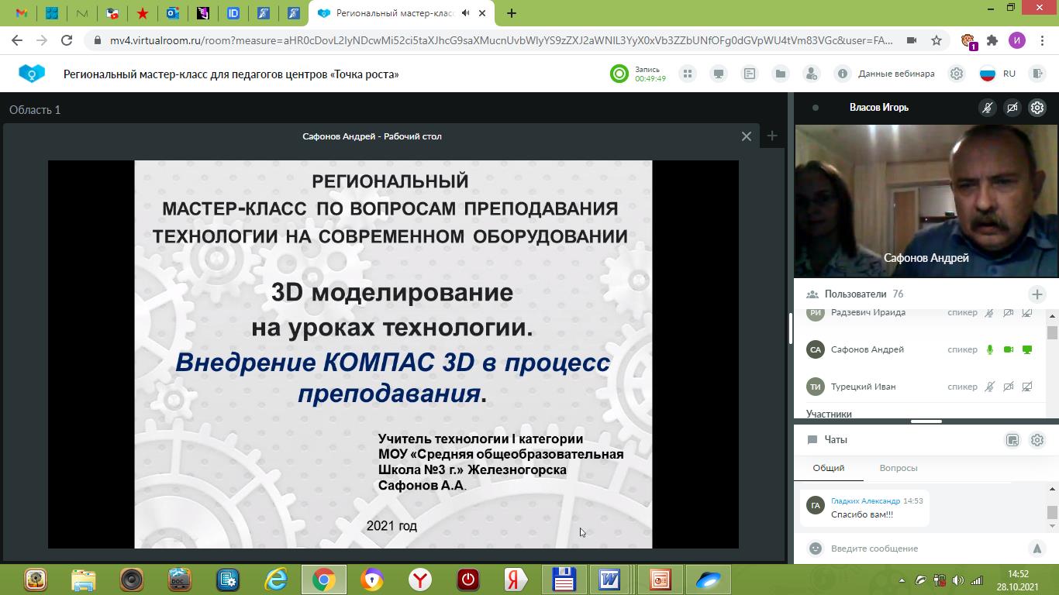Open video settings gear beside Власов Игорь
1059x595 pixels.
tap(1037, 108)
